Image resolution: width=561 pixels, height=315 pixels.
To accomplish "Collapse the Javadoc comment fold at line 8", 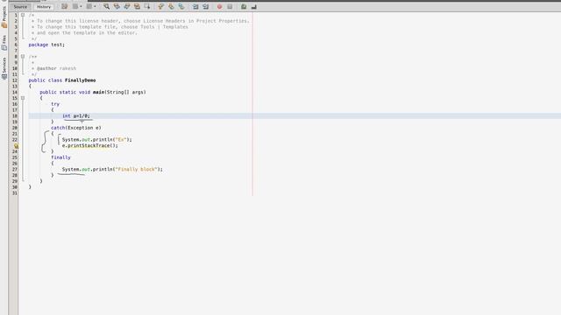I will (x=23, y=56).
